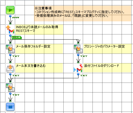The width and height of the screenshot is (133, 113).
Task: Select the メール本文を書き込む comment label
Action: click(x=39, y=68)
